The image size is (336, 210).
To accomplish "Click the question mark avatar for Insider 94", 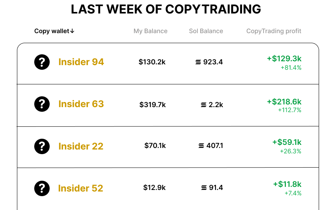I will coord(42,62).
